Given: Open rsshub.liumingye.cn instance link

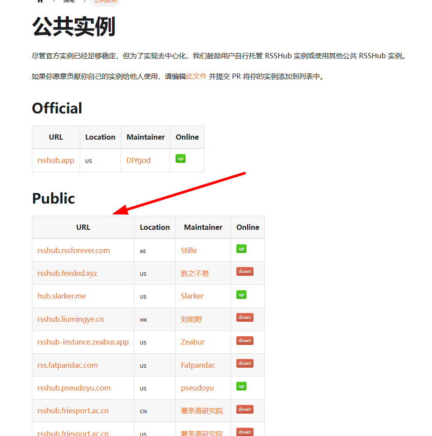Looking at the screenshot, I should [70, 319].
